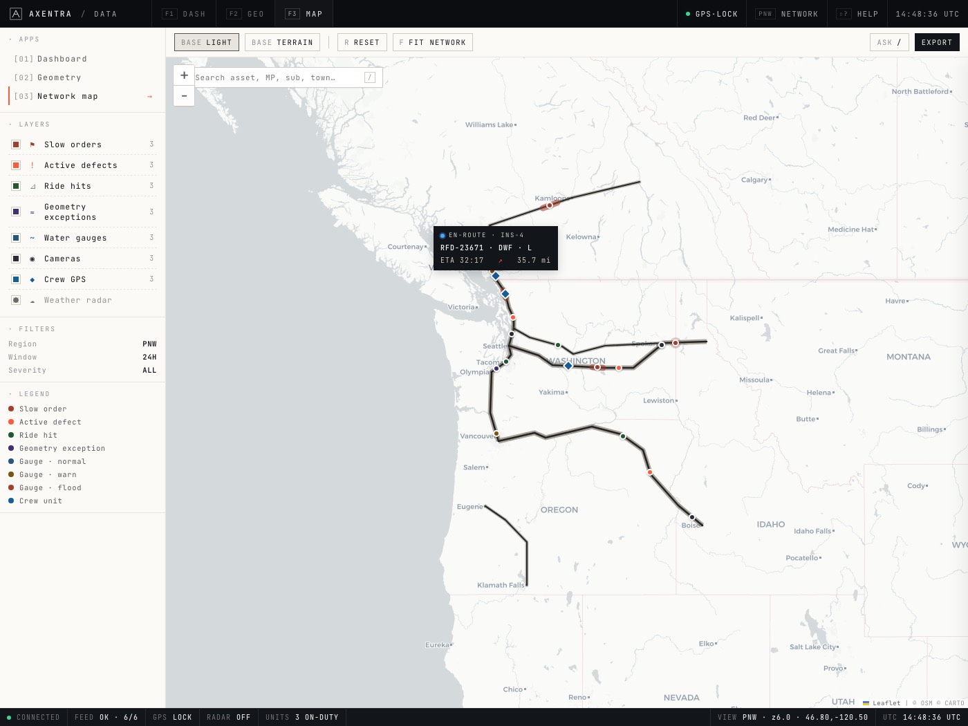Select the geometry exception marker at Olympia
Viewport: 968px width, 726px height.
coord(496,369)
